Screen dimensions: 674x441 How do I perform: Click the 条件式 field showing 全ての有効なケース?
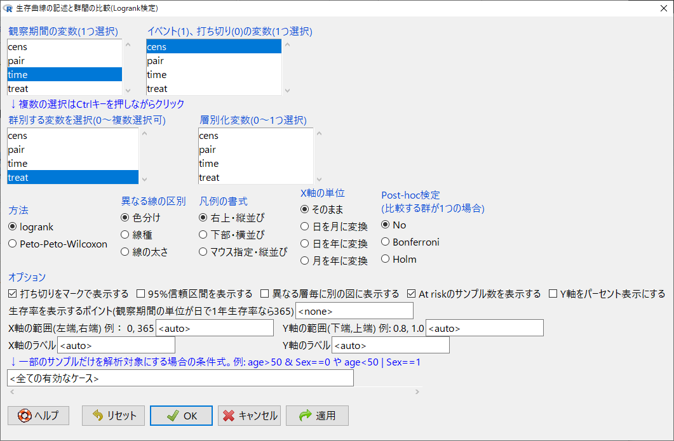(x=178, y=378)
